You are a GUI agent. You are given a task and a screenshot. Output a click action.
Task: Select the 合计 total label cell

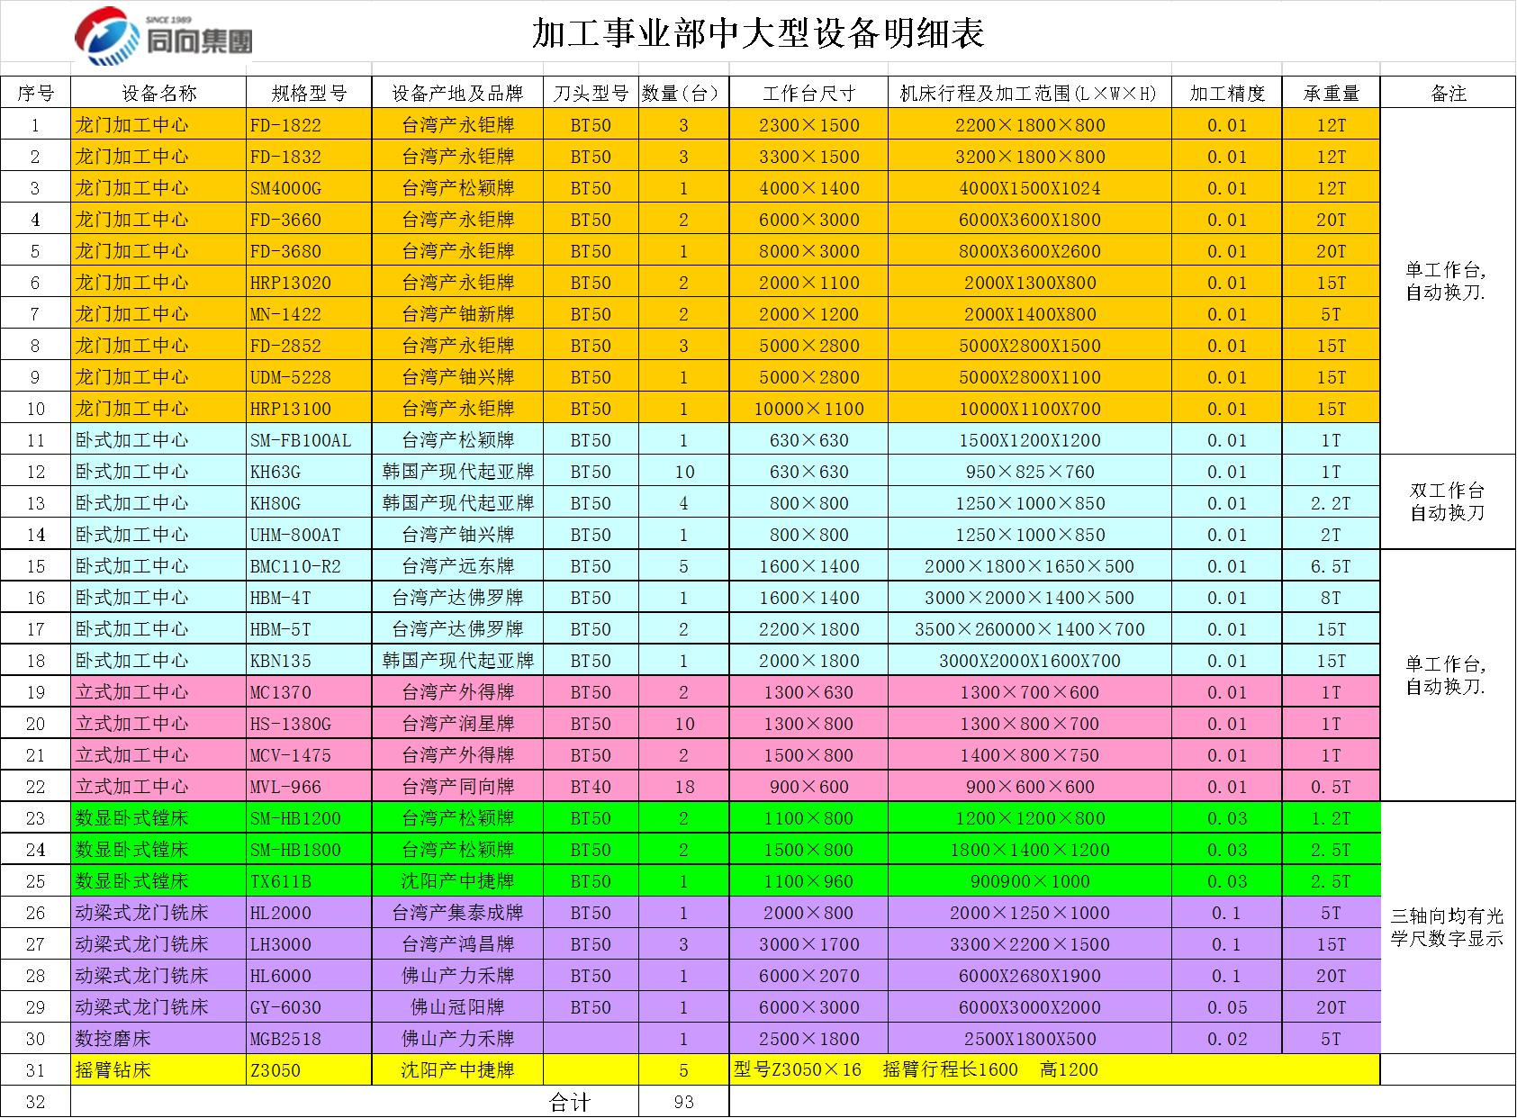[355, 1101]
